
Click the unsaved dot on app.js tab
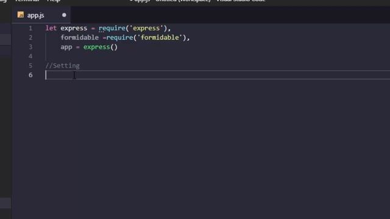64,15
